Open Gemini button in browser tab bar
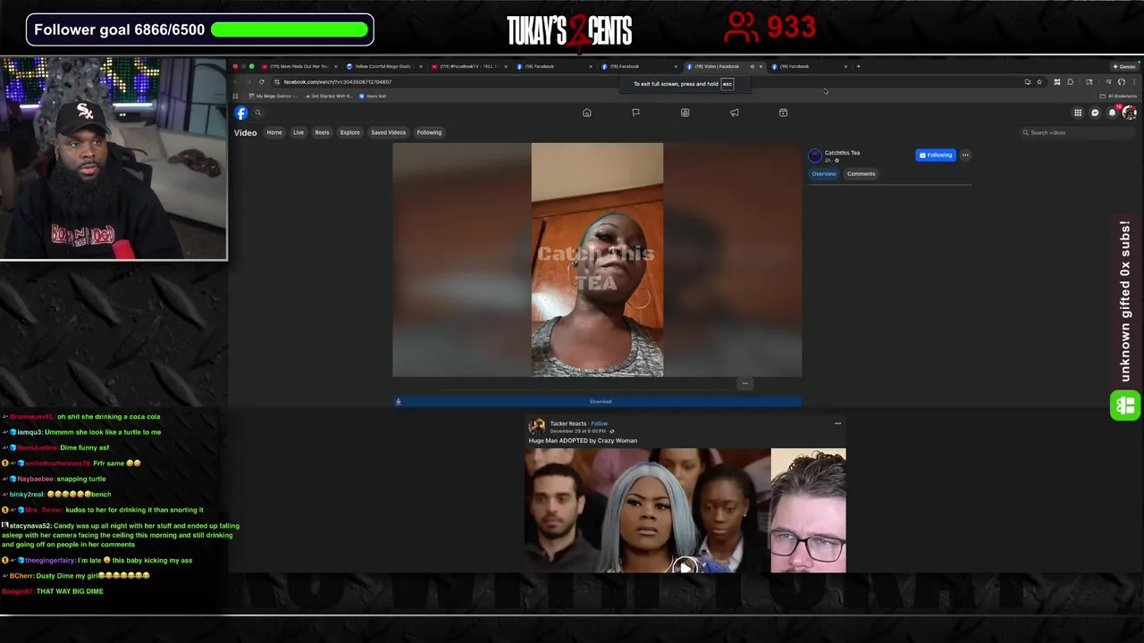 (x=1124, y=66)
